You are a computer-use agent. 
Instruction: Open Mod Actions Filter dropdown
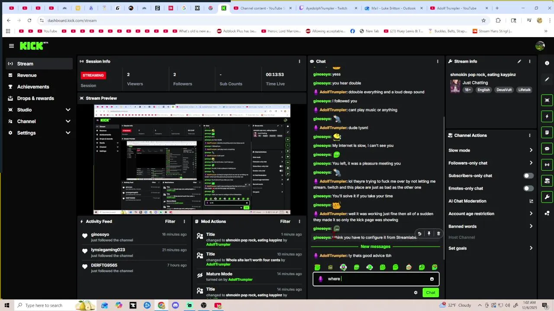[285, 222]
